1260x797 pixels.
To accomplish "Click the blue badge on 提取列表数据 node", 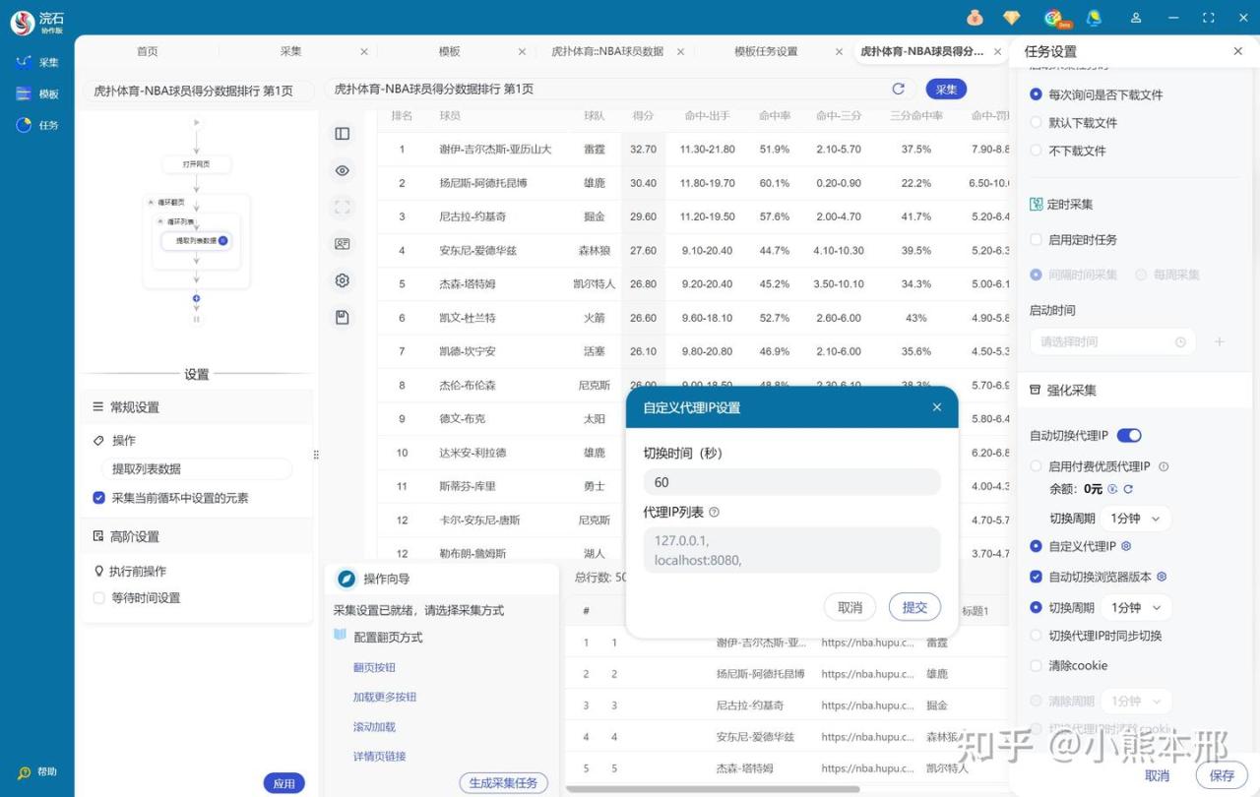I will [222, 240].
